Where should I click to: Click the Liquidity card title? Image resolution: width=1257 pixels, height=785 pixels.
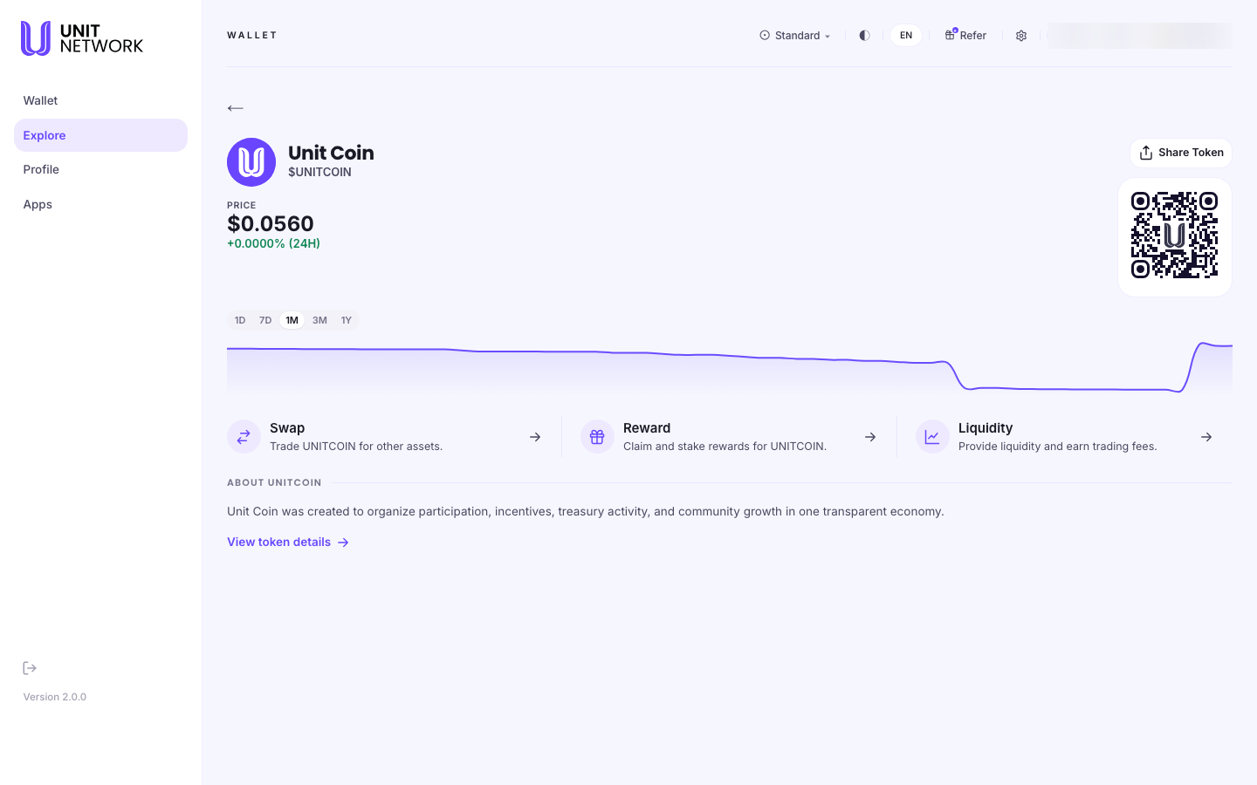[x=986, y=428]
